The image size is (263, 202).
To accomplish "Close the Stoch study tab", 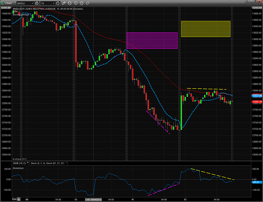I will coord(66,162).
